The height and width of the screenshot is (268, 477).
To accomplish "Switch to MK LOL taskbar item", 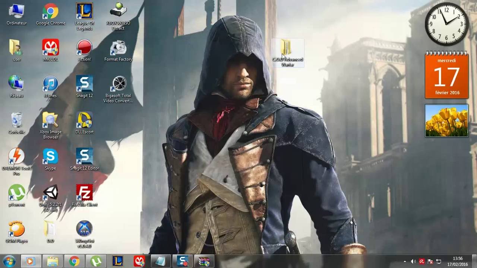I will click(140, 262).
